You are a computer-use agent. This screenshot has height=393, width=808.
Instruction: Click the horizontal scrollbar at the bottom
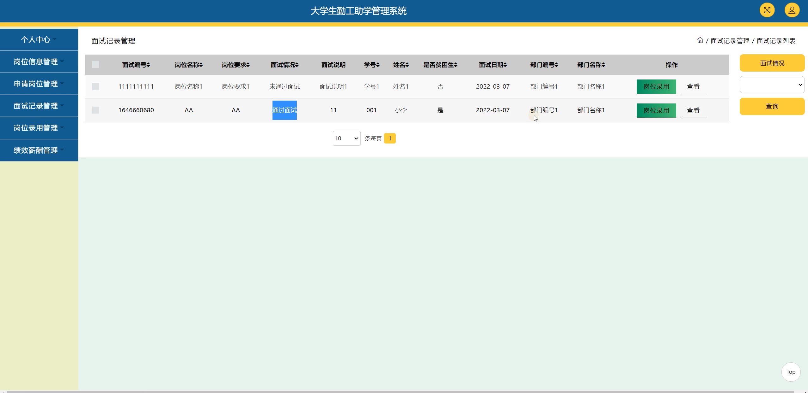(x=400, y=391)
